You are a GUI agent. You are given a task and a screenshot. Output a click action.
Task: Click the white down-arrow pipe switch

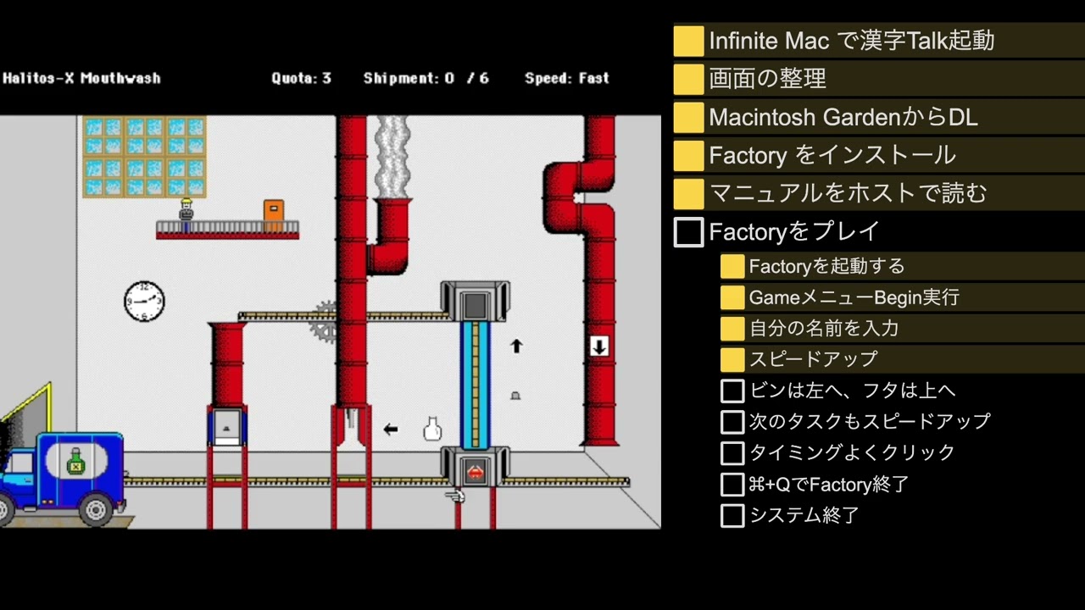[599, 346]
